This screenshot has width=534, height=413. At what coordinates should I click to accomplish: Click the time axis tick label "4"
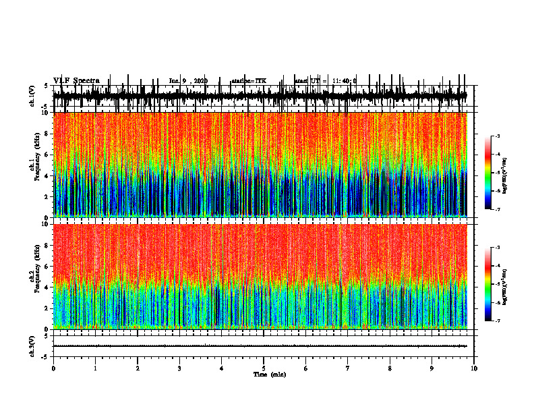point(222,368)
